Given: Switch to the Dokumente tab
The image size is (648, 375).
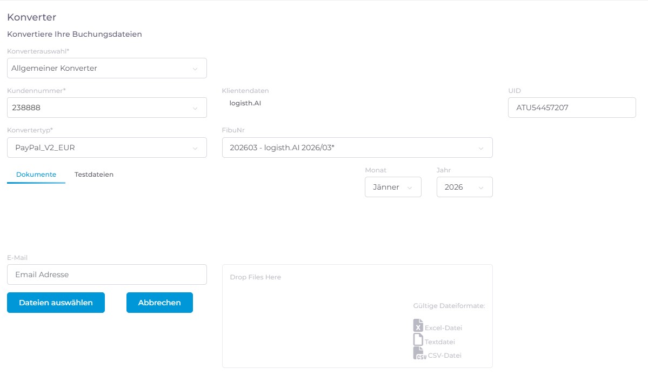Looking at the screenshot, I should coord(36,175).
